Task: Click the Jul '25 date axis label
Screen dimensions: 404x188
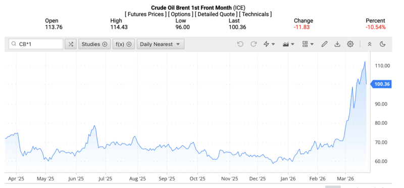Action: tap(105, 178)
